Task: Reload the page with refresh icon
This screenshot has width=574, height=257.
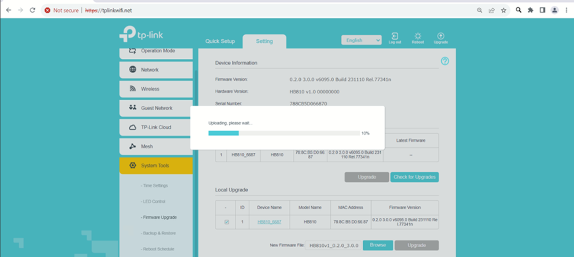Action: [32, 10]
